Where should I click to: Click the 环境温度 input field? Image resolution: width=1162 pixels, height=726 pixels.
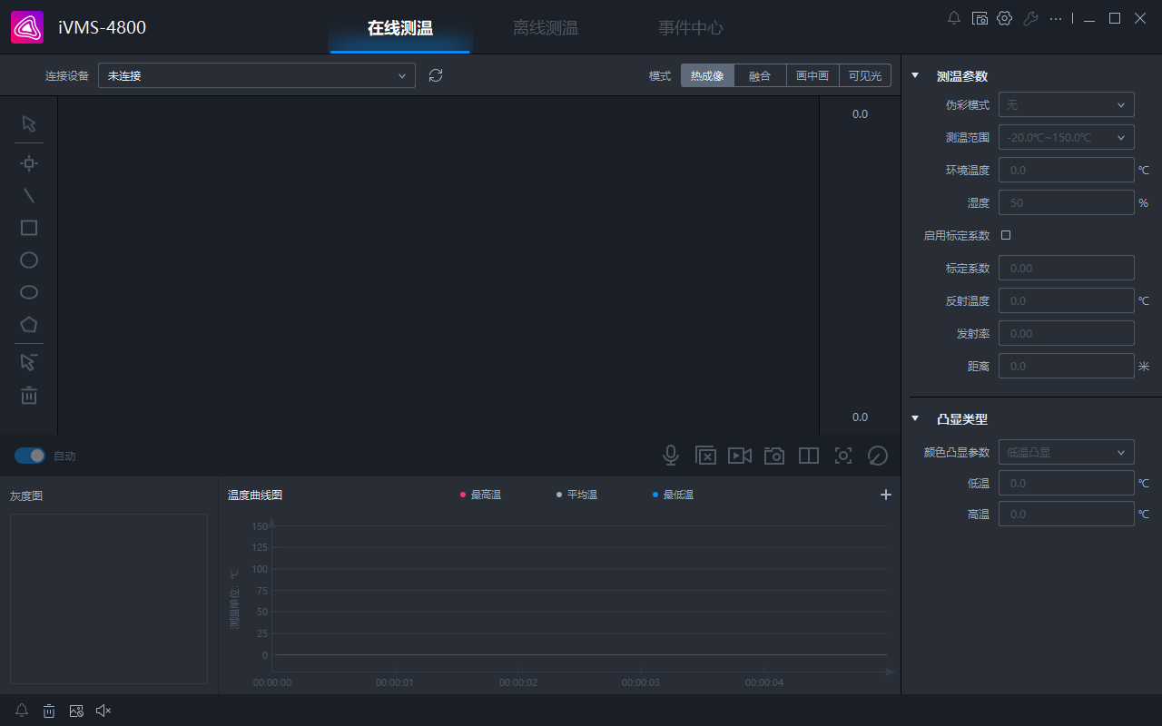pos(1066,170)
